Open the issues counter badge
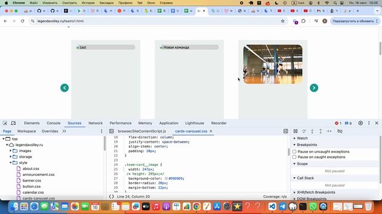The image size is (382, 214). (348, 123)
